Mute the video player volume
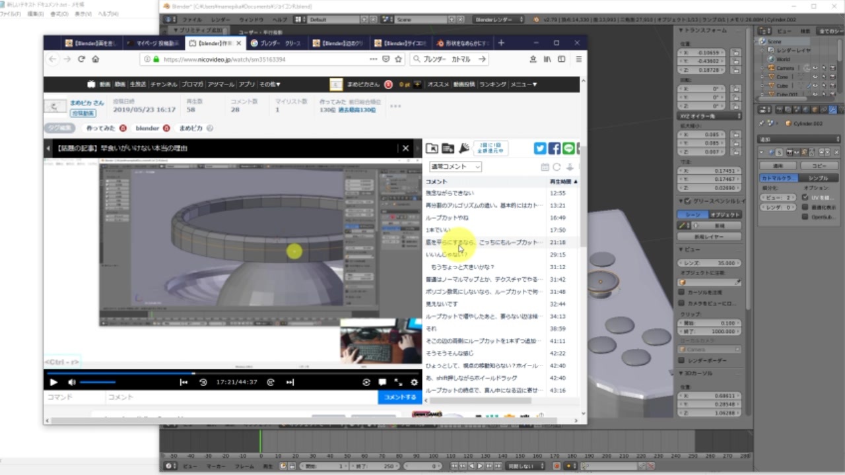The height and width of the screenshot is (475, 845). pos(71,382)
